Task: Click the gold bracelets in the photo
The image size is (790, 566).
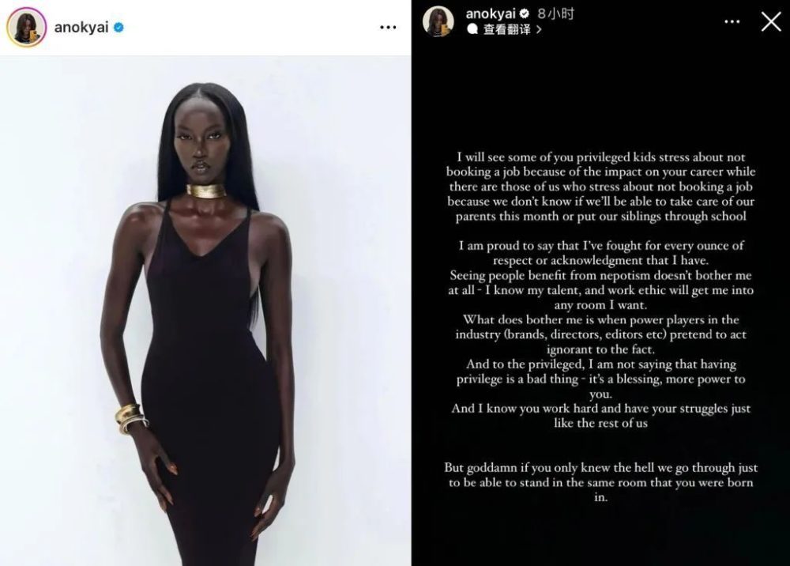Action: point(131,418)
